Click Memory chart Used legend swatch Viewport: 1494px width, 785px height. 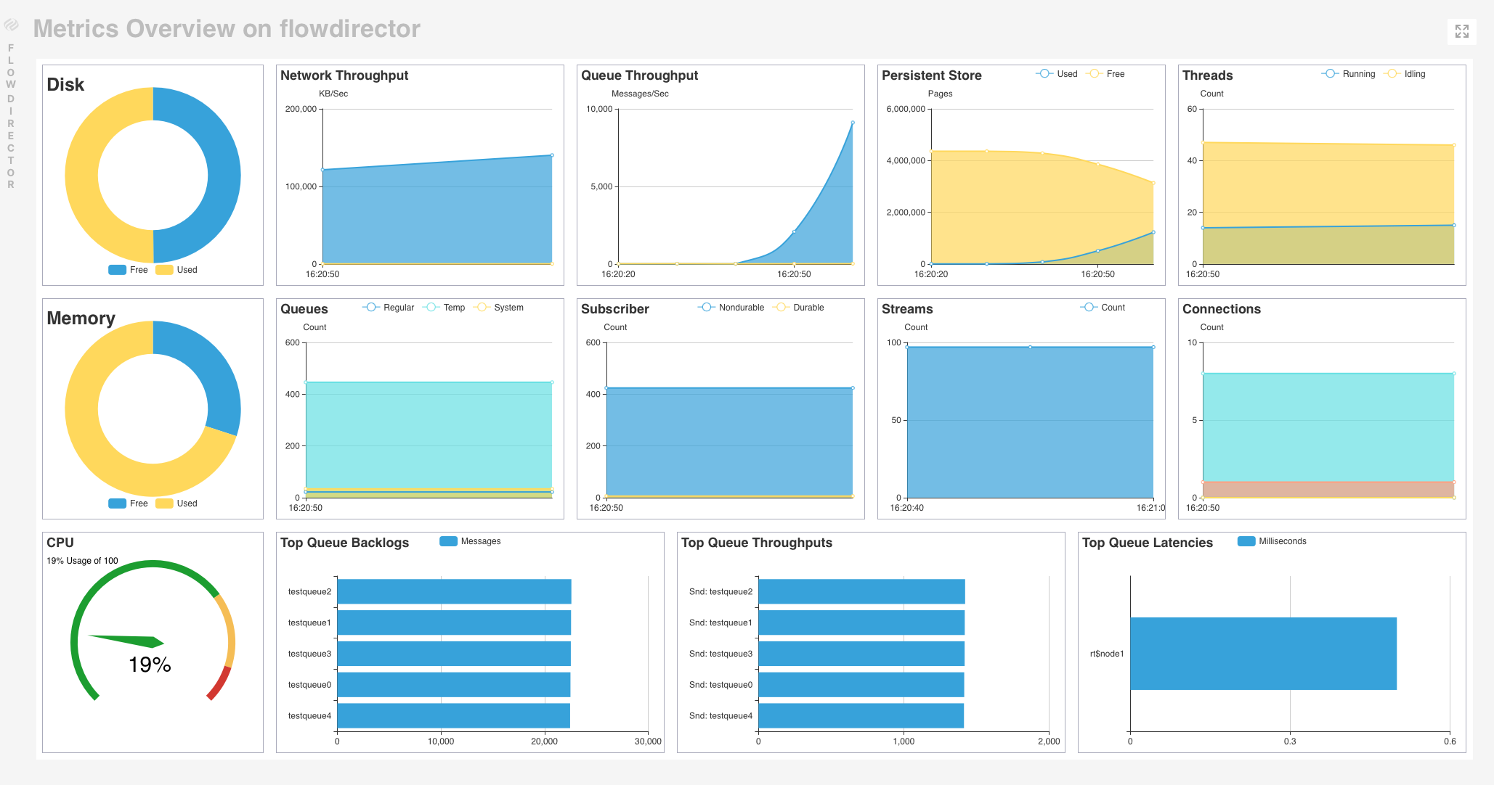[164, 504]
